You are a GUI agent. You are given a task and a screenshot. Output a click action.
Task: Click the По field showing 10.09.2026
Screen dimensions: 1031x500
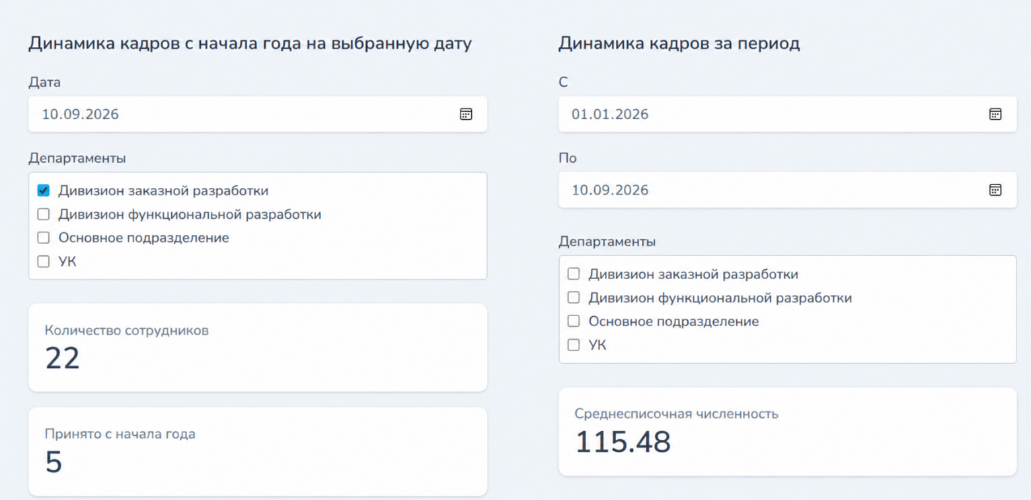[787, 190]
